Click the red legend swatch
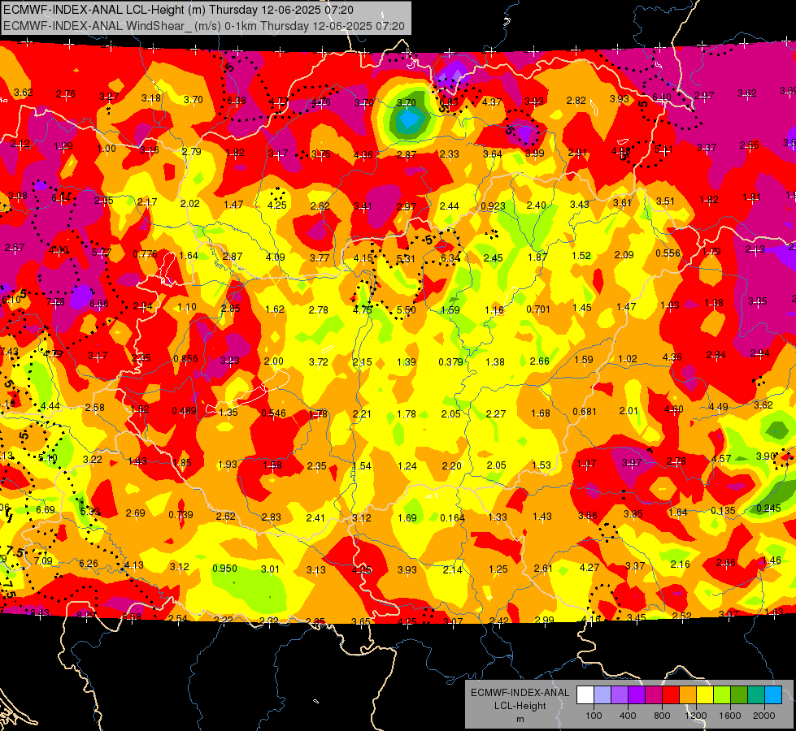Image resolution: width=796 pixels, height=731 pixels. 671,694
